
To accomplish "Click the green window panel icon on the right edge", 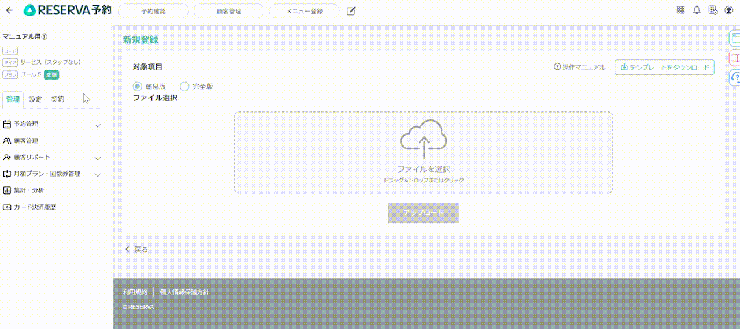I will pyautogui.click(x=734, y=38).
